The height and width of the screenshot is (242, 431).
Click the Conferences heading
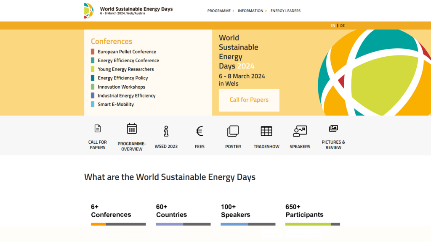112,41
